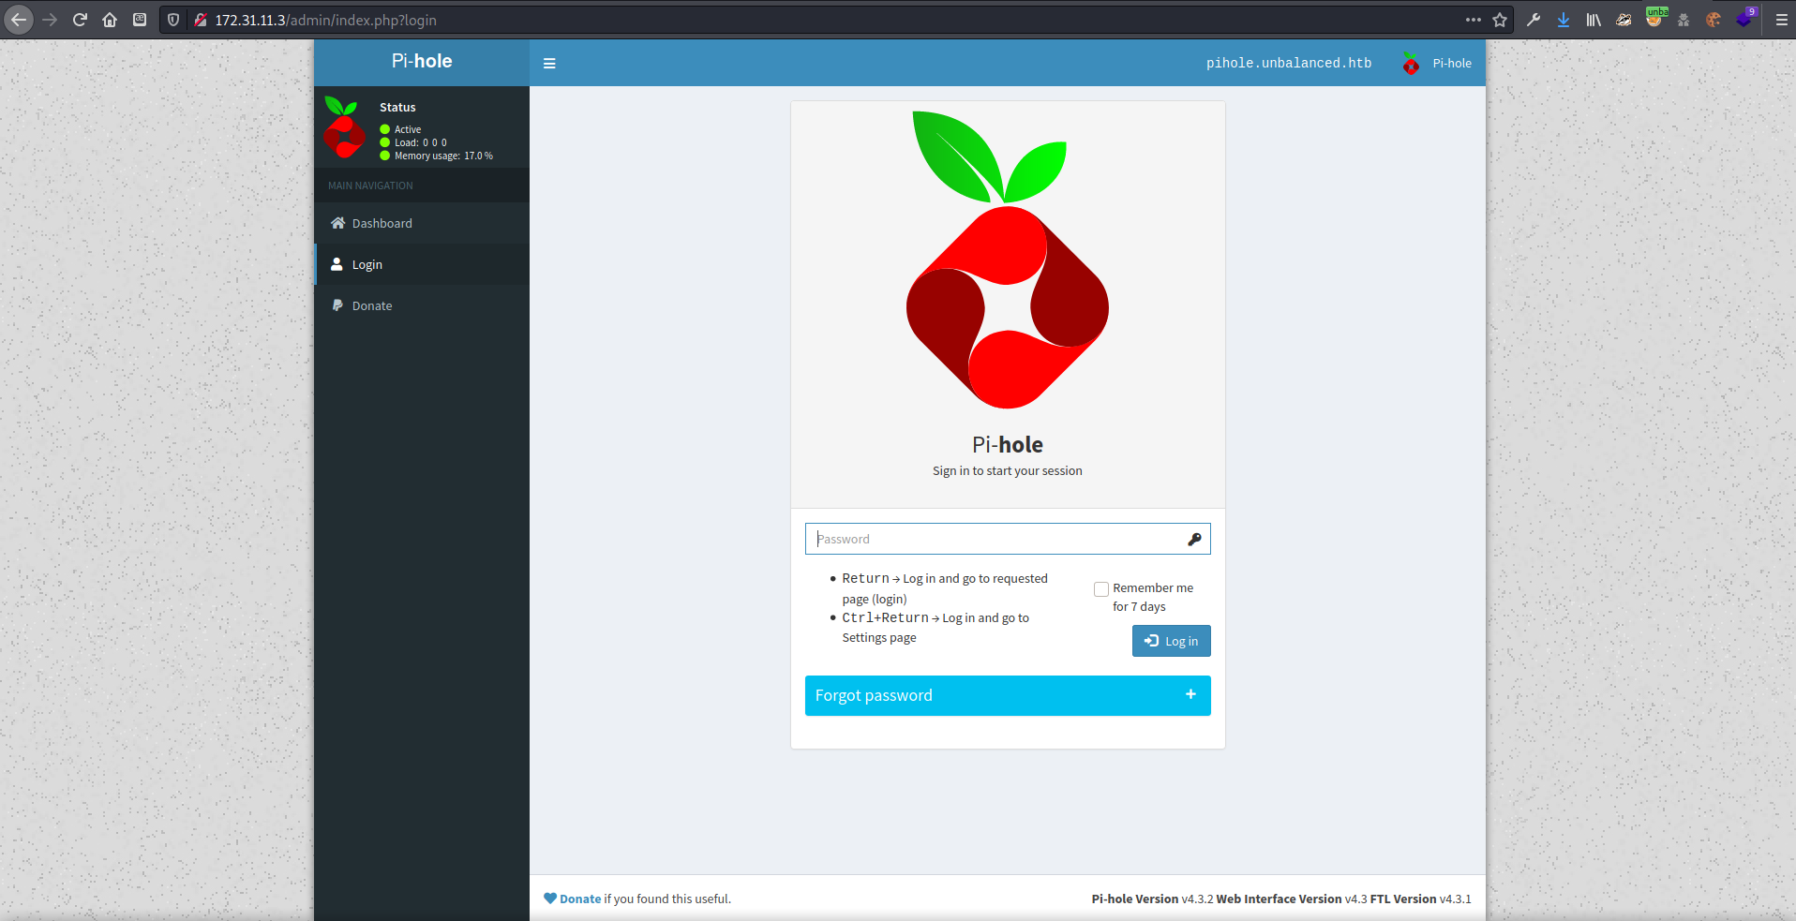
Task: Show downloads with the blue arrow icon
Action: point(1564,20)
